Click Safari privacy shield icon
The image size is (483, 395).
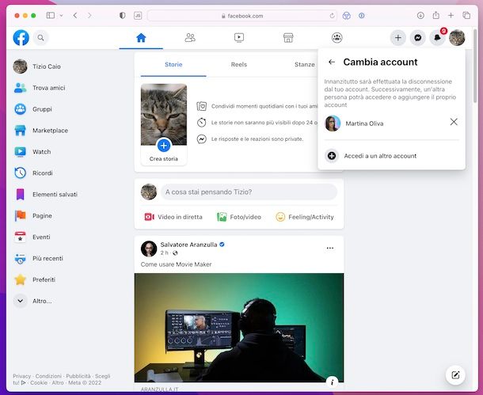[x=122, y=15]
